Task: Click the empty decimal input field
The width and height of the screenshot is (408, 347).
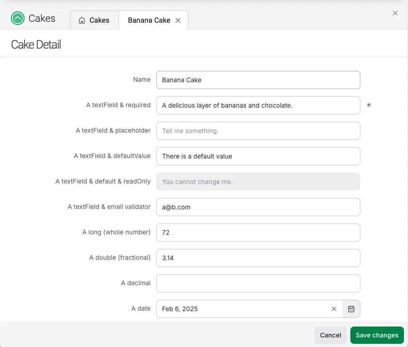Action: (x=258, y=283)
